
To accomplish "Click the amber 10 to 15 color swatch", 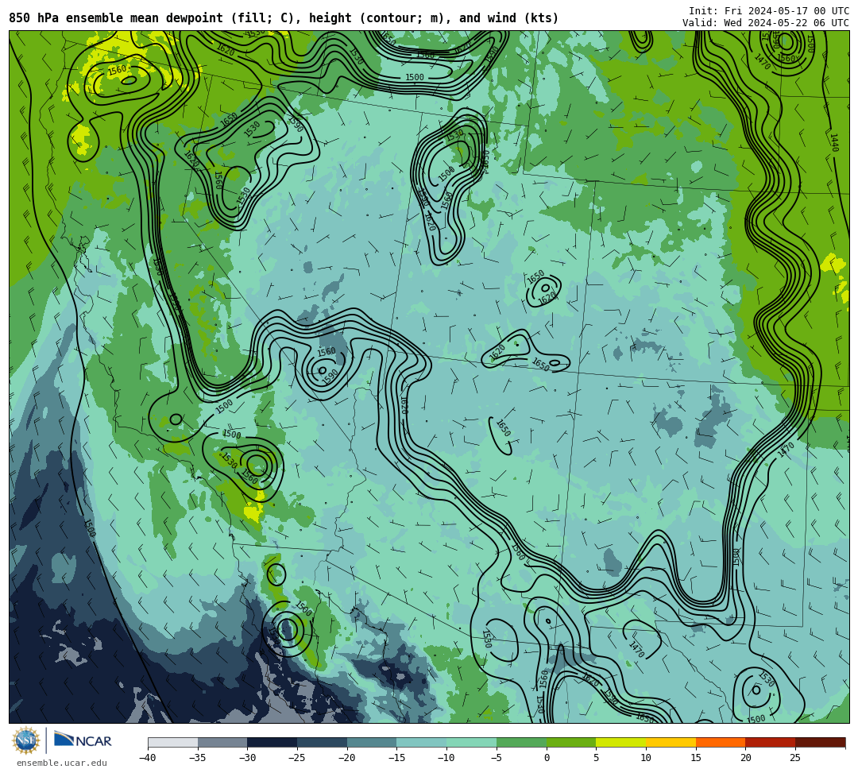I will (671, 742).
